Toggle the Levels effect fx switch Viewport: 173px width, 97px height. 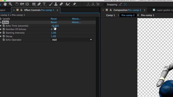coord(1,19)
